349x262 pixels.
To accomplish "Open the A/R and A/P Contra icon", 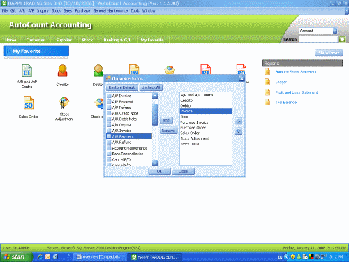I will coord(27,71).
